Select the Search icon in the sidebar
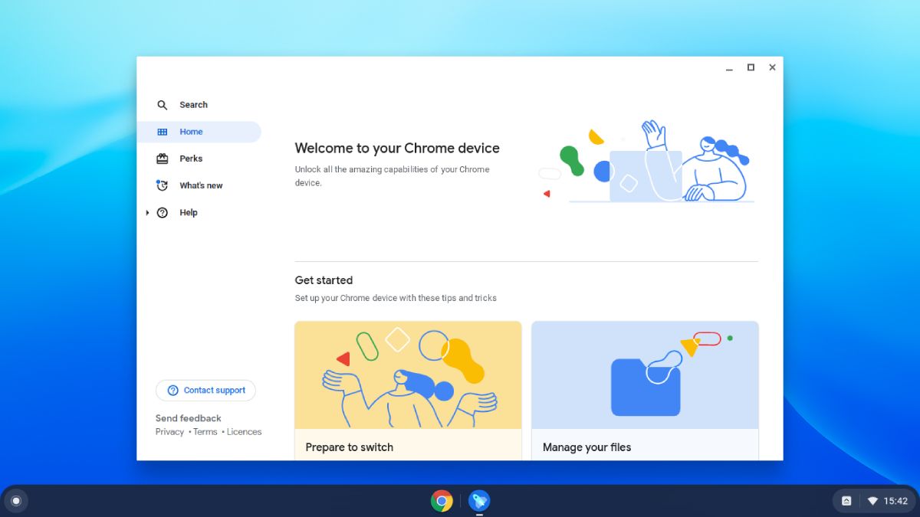920x517 pixels. tap(163, 105)
